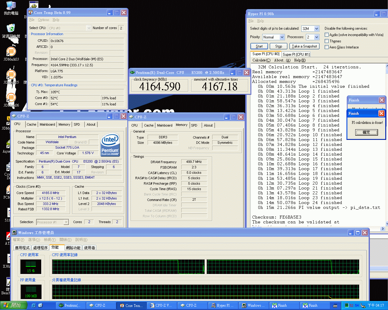Screen dimensions: 388x310
Task: Open the My Computer desktop icon
Action: (11, 8)
